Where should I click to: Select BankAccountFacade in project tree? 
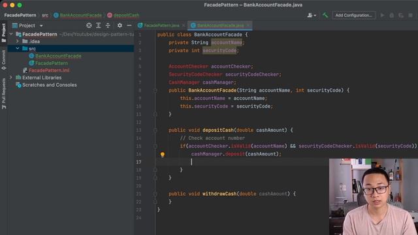point(58,56)
